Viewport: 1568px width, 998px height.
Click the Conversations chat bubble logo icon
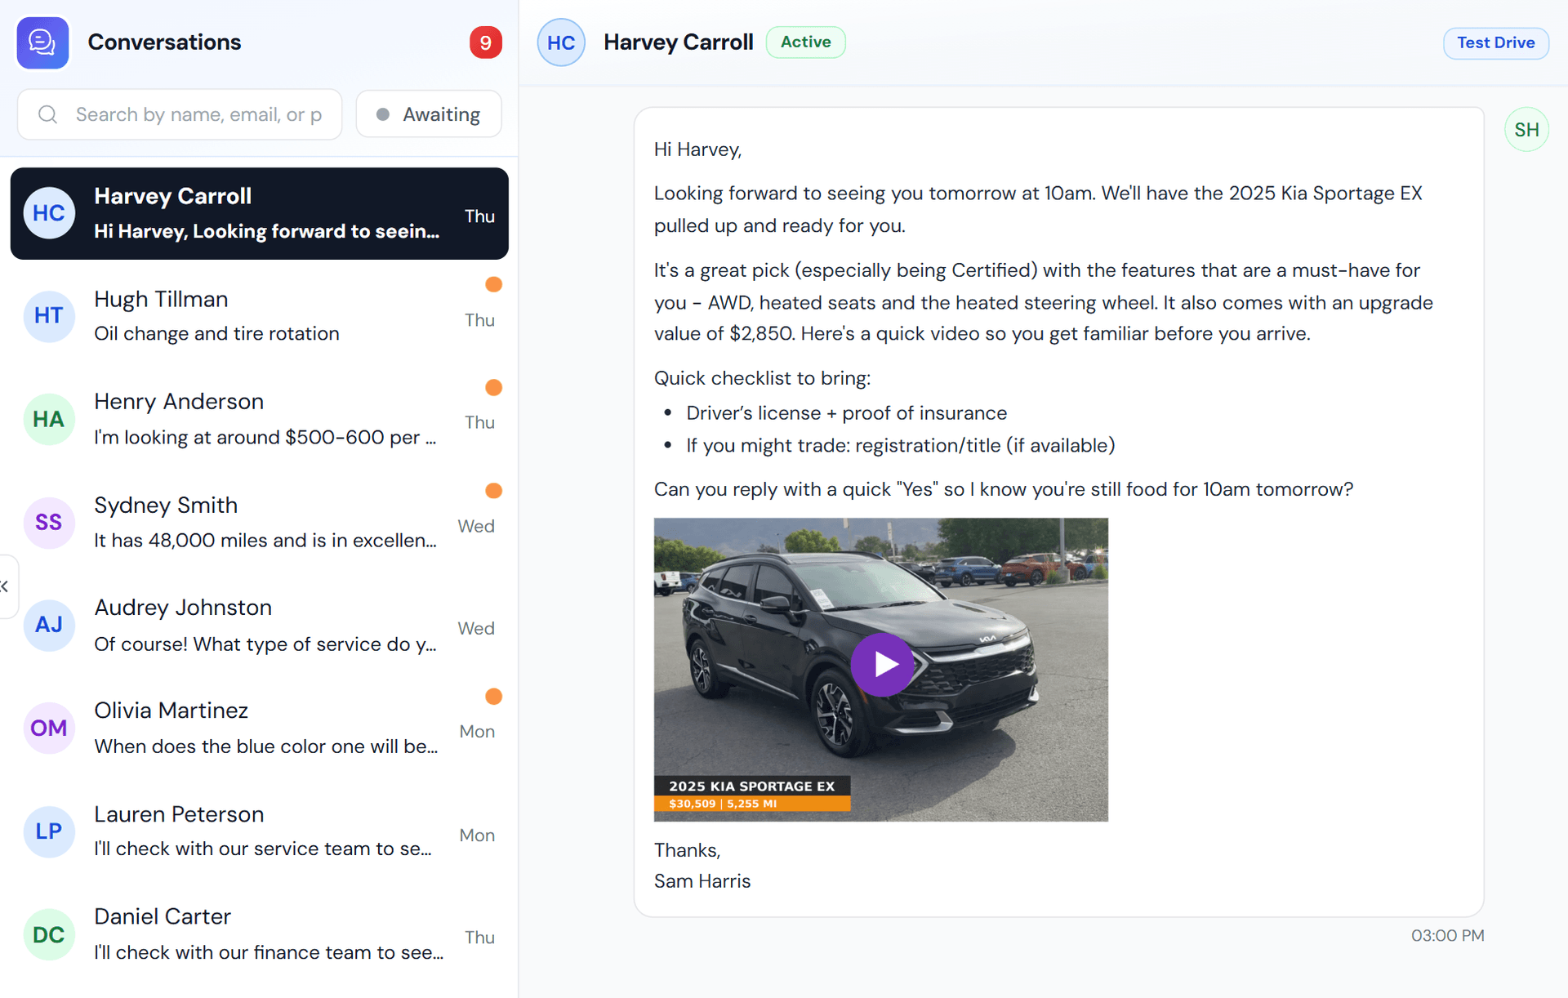[42, 42]
